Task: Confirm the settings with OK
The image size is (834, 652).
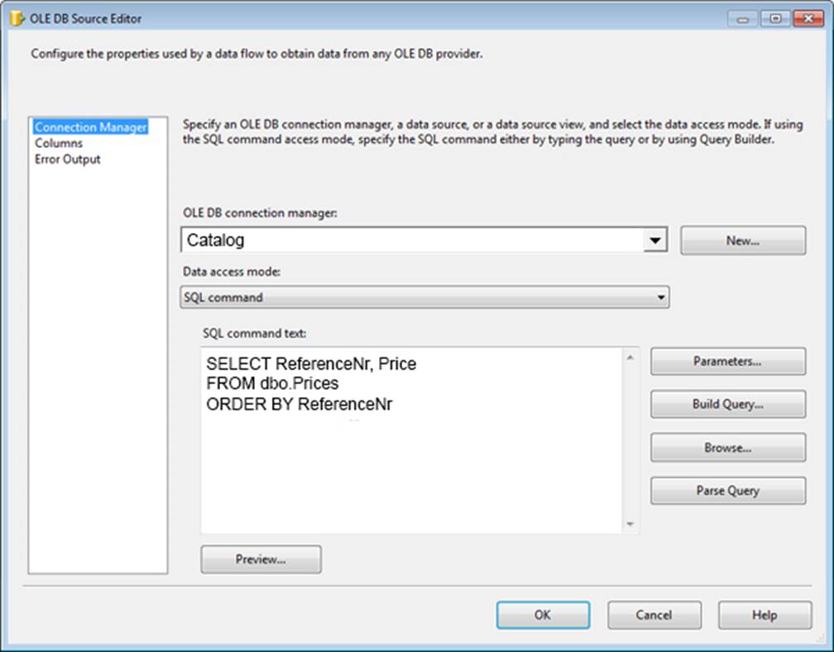Action: (543, 615)
